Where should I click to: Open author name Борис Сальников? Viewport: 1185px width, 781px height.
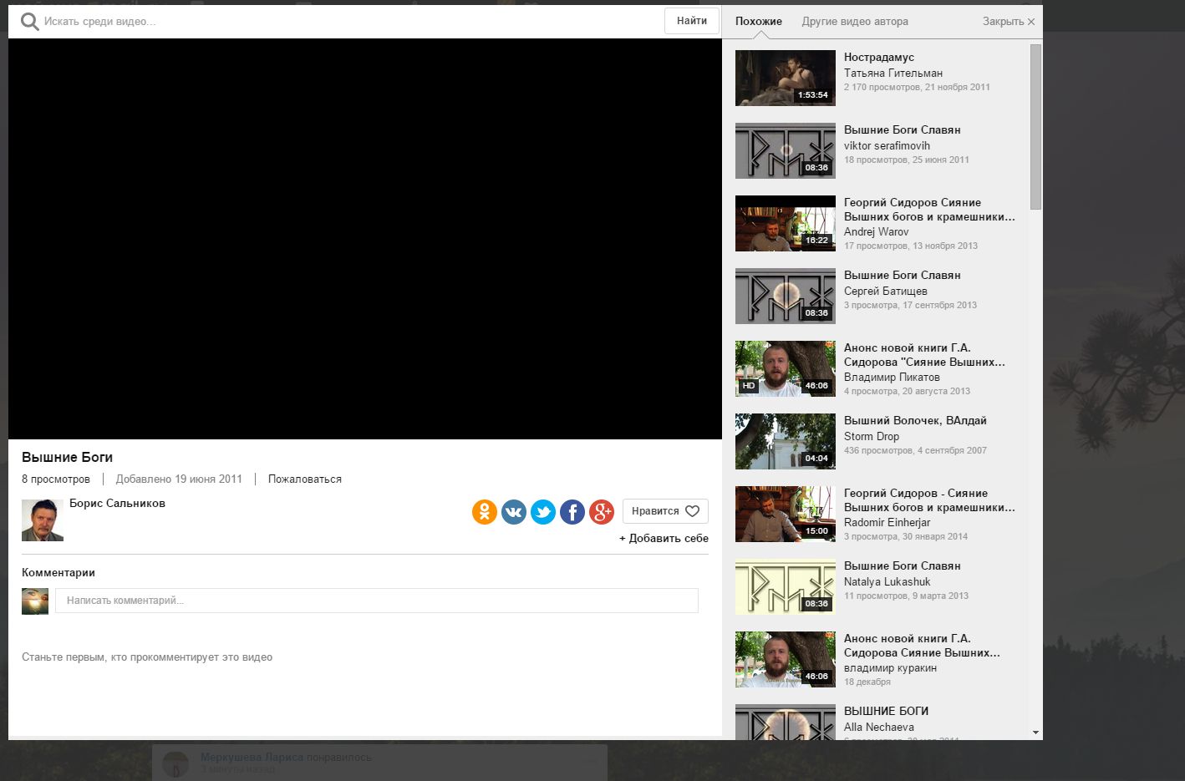tap(117, 504)
